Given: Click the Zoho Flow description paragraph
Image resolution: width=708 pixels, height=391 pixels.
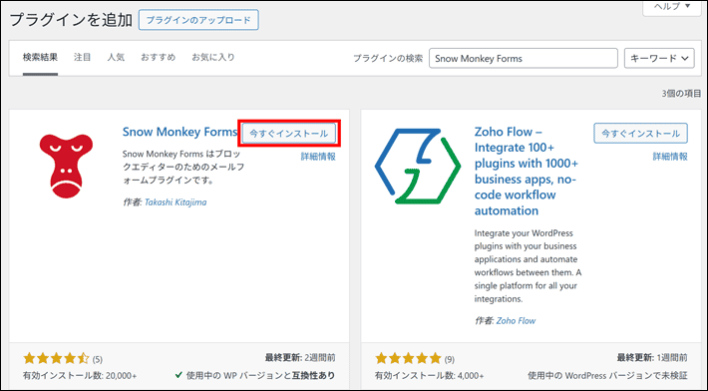Looking at the screenshot, I should (528, 266).
